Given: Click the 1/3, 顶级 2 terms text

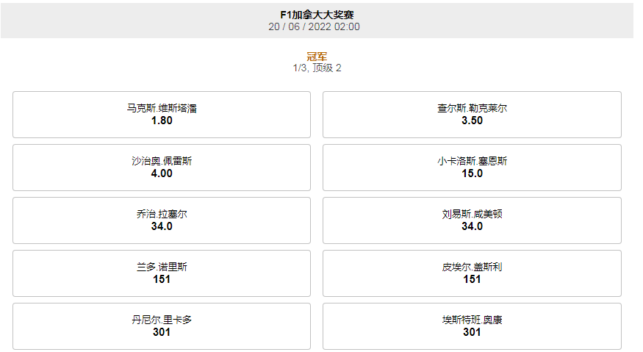Looking at the screenshot, I should click(x=317, y=68).
